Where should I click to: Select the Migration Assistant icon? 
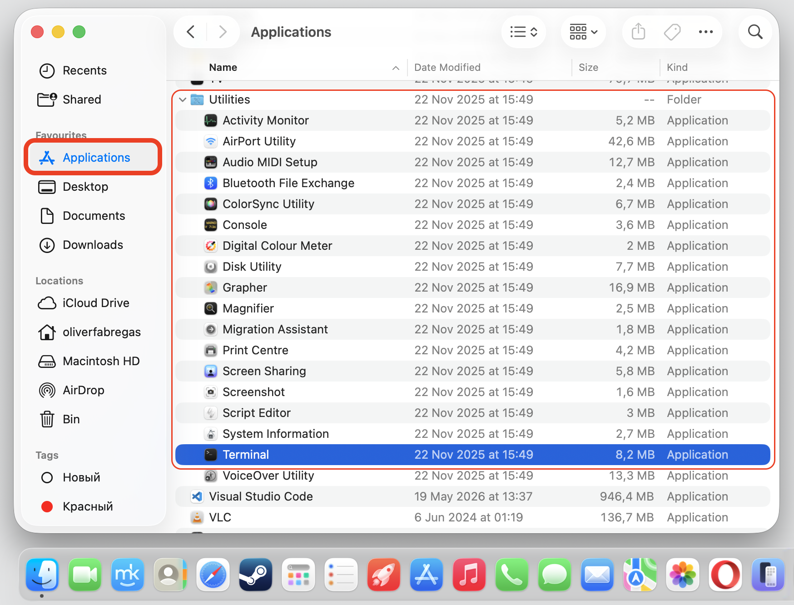click(210, 329)
